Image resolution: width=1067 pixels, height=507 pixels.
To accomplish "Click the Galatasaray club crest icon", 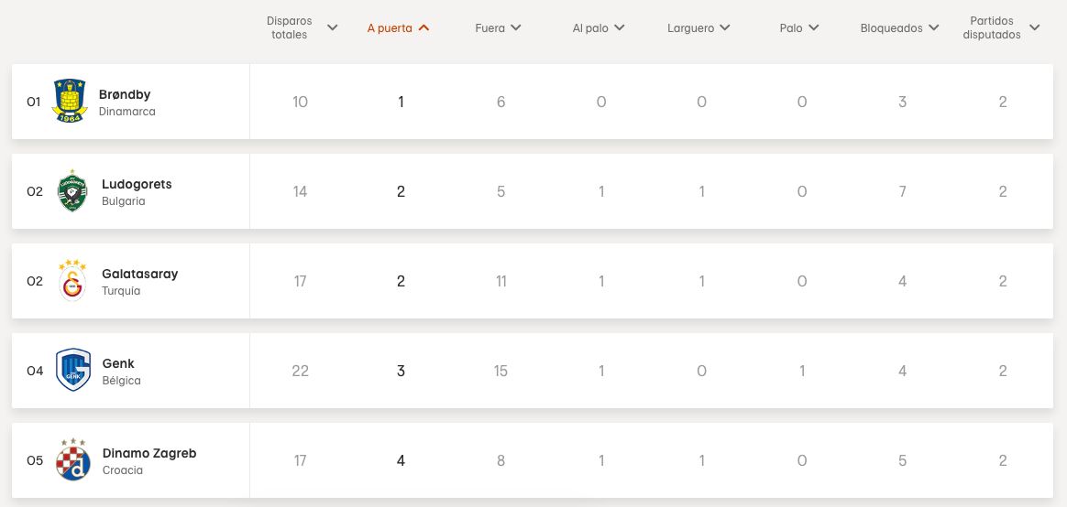I will 72,281.
